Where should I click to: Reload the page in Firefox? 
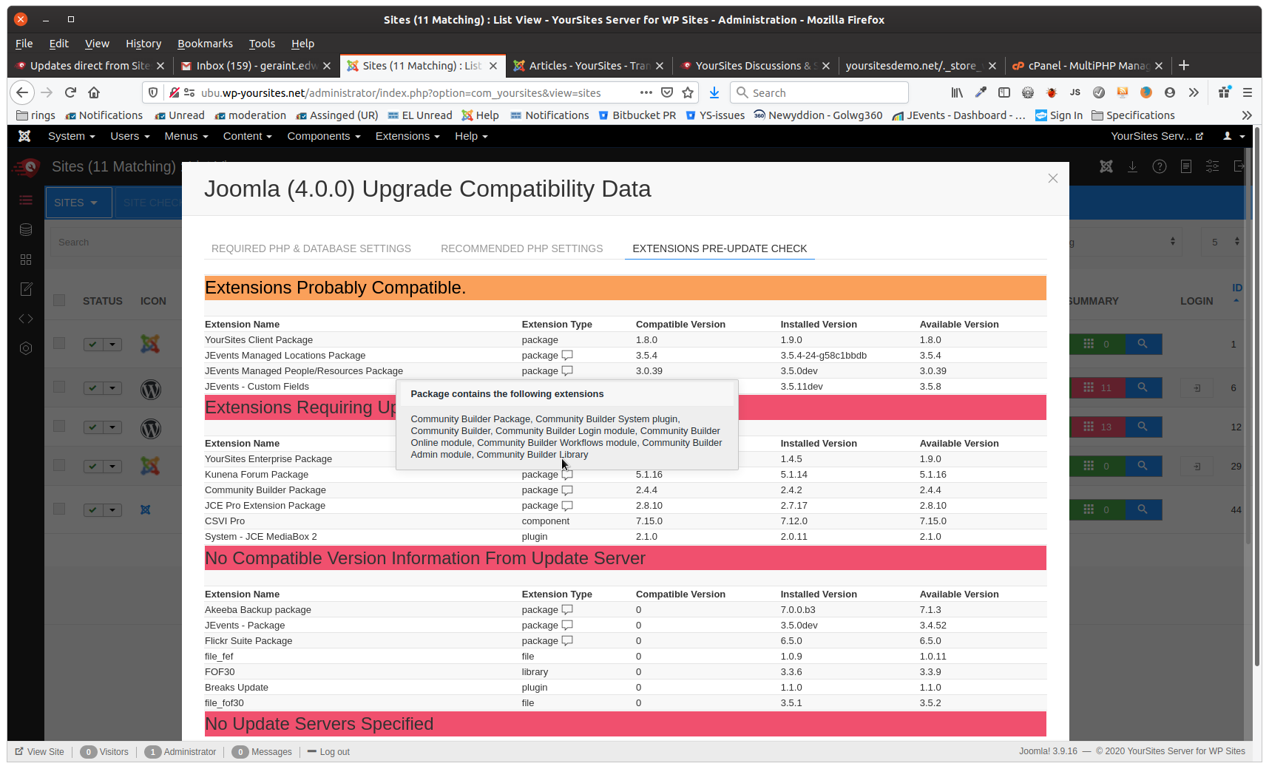(70, 92)
